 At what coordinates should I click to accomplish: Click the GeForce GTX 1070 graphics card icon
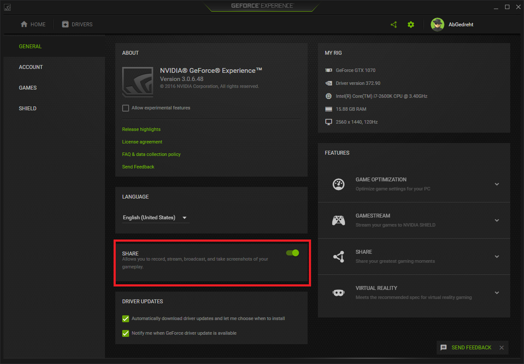pos(329,70)
